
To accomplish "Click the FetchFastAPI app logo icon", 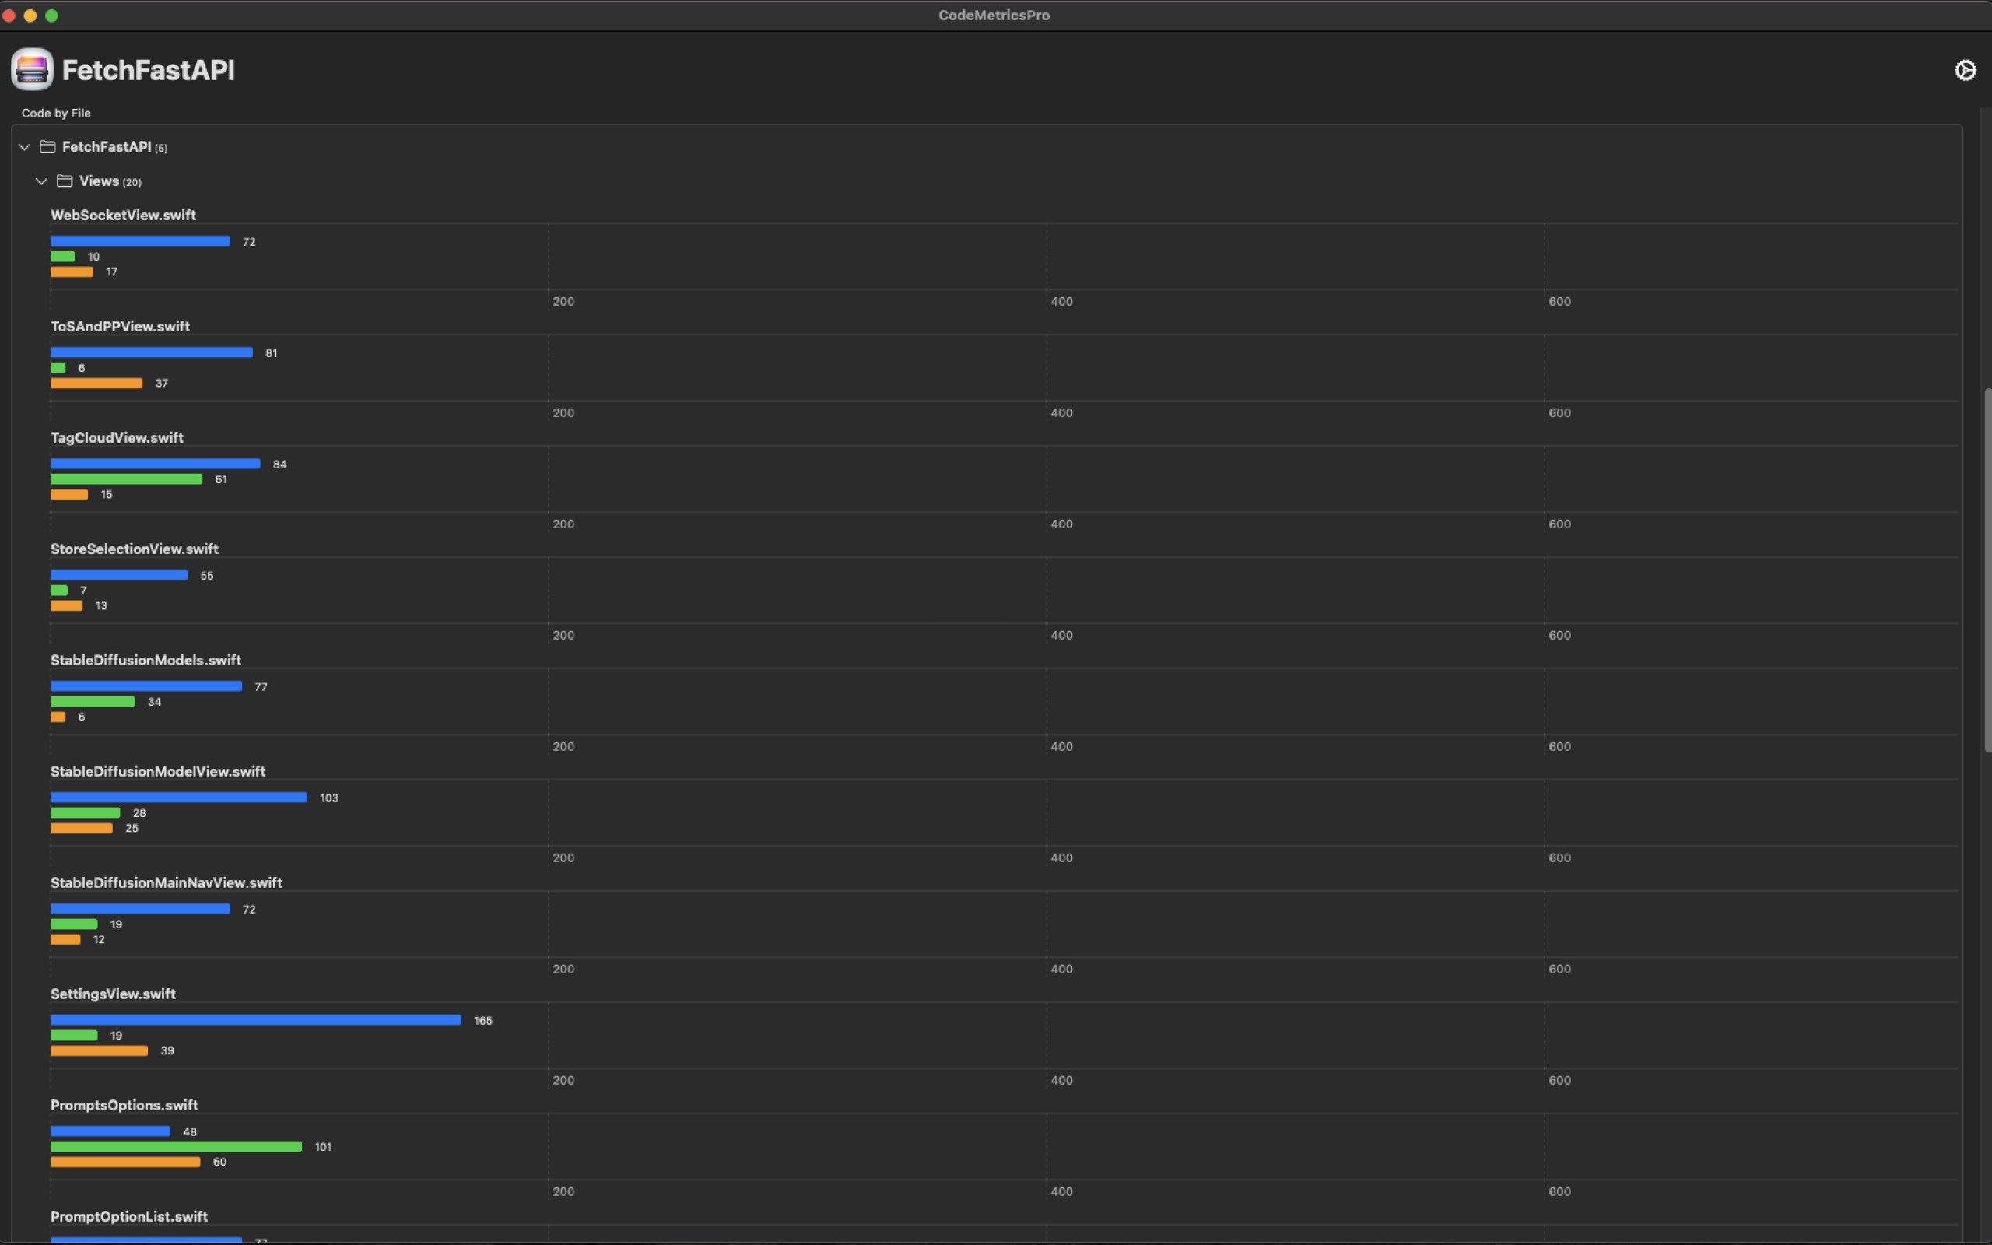I will (32, 69).
